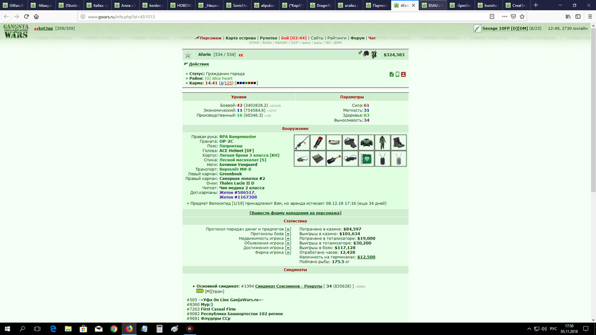Click the Mi-8 helicopter transport icon
This screenshot has width=596, height=335.
point(301,159)
